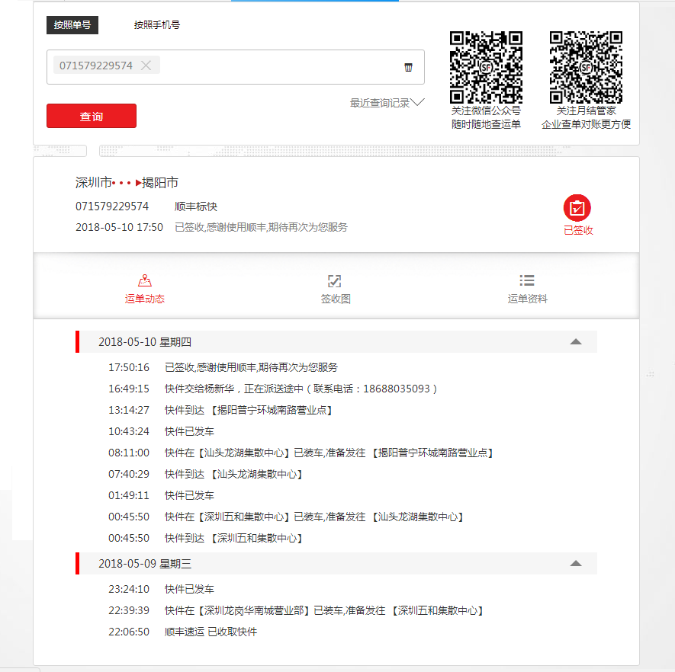Click the 关注微信公众号 caption
The width and height of the screenshot is (675, 672).
click(486, 110)
